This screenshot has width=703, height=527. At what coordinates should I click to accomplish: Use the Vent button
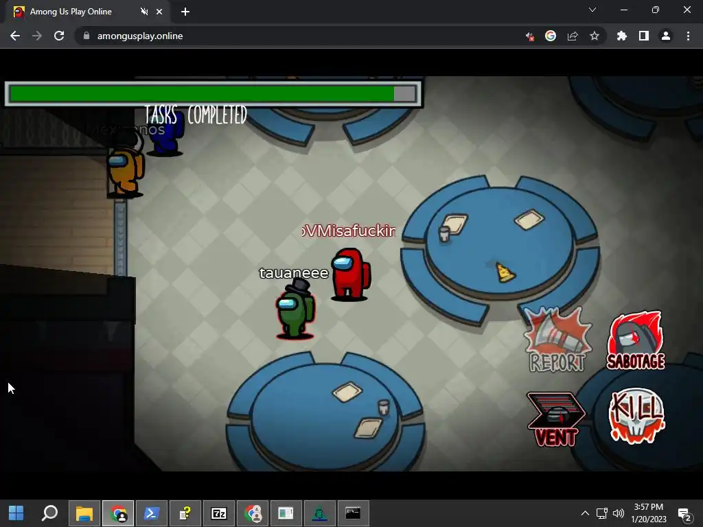[x=556, y=419]
